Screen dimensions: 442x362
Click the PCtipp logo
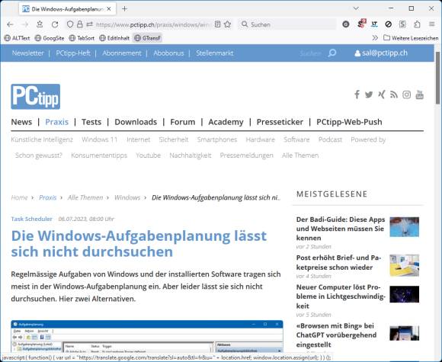point(36,97)
